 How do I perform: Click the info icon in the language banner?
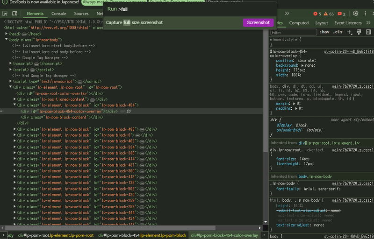[x=5, y=2]
